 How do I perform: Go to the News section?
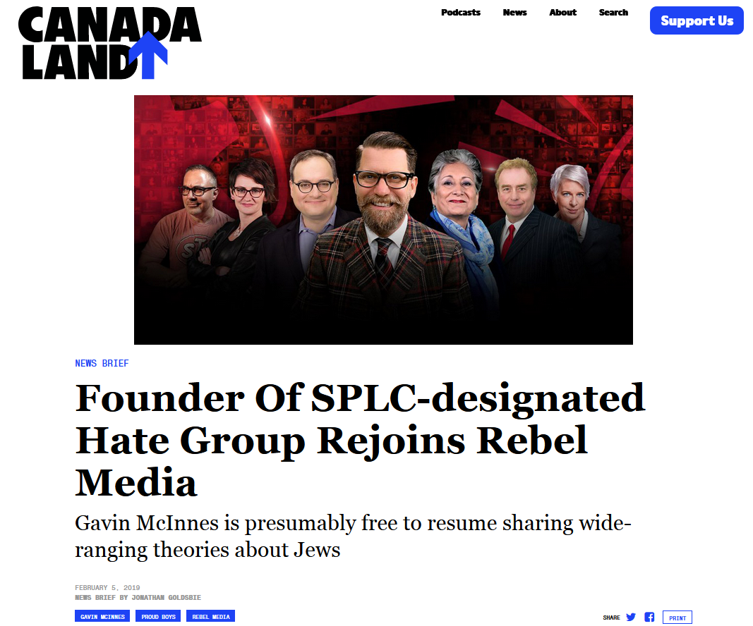(x=514, y=13)
